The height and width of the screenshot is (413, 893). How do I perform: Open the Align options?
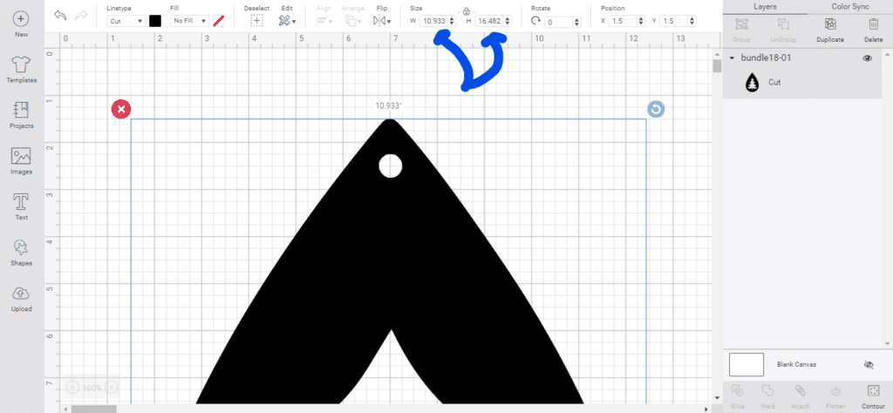coord(324,21)
